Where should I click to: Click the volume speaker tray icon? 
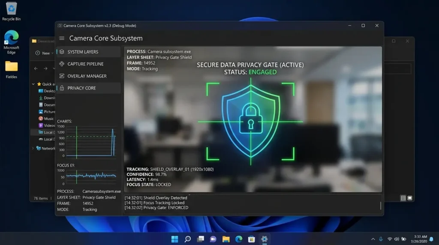(397, 239)
